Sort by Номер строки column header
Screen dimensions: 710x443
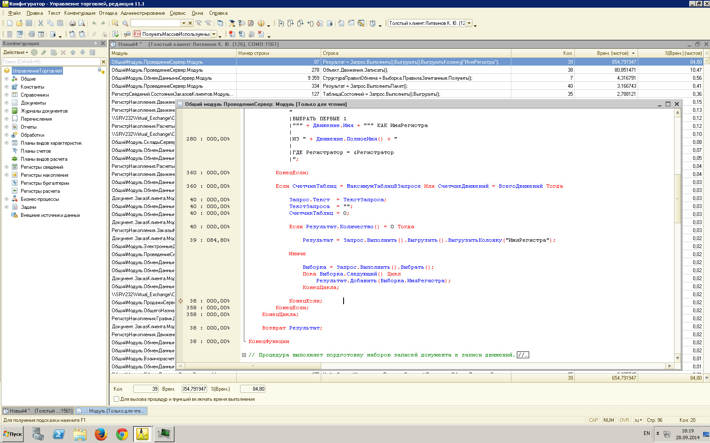(x=254, y=53)
